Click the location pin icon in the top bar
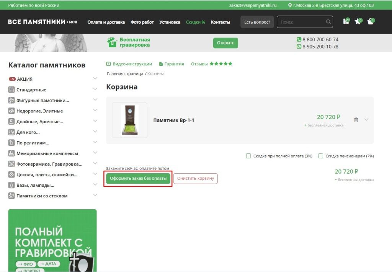Screen dimensions: 392x272 coord(290,5)
